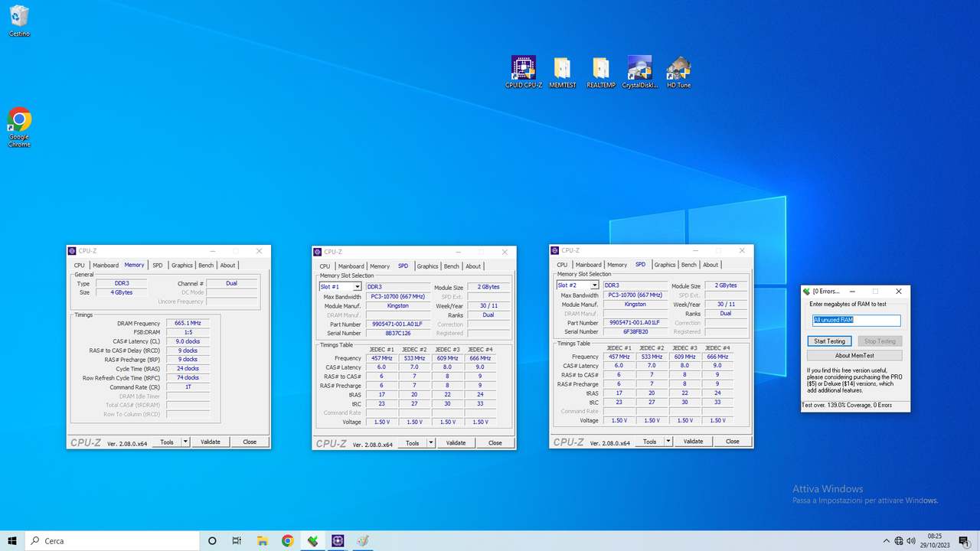Screen dimensions: 980x551
Task: Click the serial number 8B37C126
Action: [398, 334]
